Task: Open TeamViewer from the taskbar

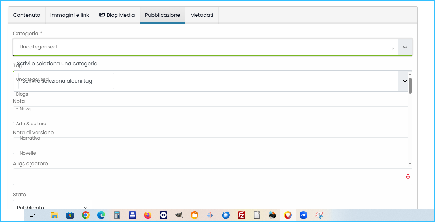Action: click(x=164, y=215)
